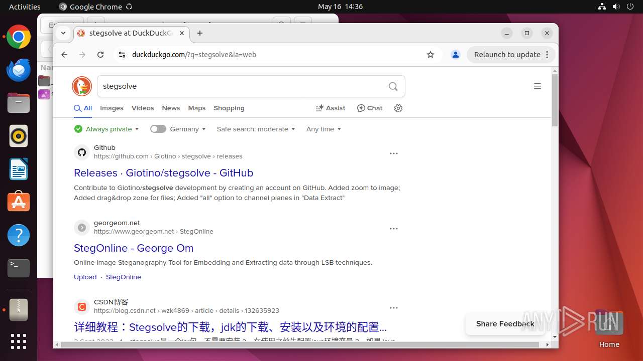643x361 pixels.
Task: Reload the DuckDuckGo page
Action: tap(100, 55)
